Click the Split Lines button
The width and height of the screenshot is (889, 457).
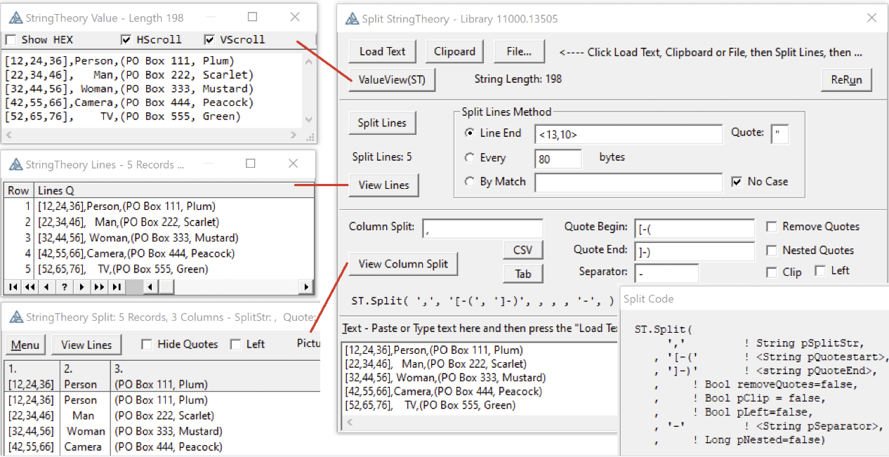coord(382,123)
